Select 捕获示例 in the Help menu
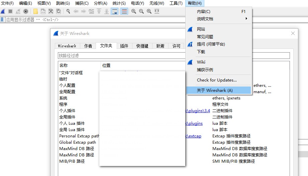308x176 pixels. tap(218, 70)
